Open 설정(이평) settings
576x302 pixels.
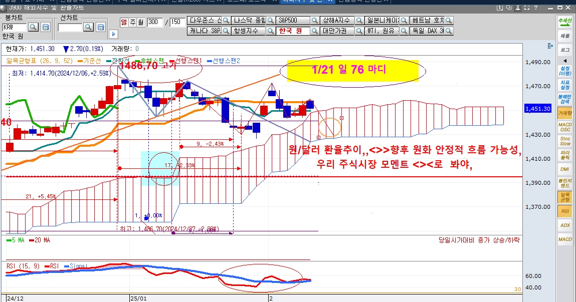[x=565, y=71]
